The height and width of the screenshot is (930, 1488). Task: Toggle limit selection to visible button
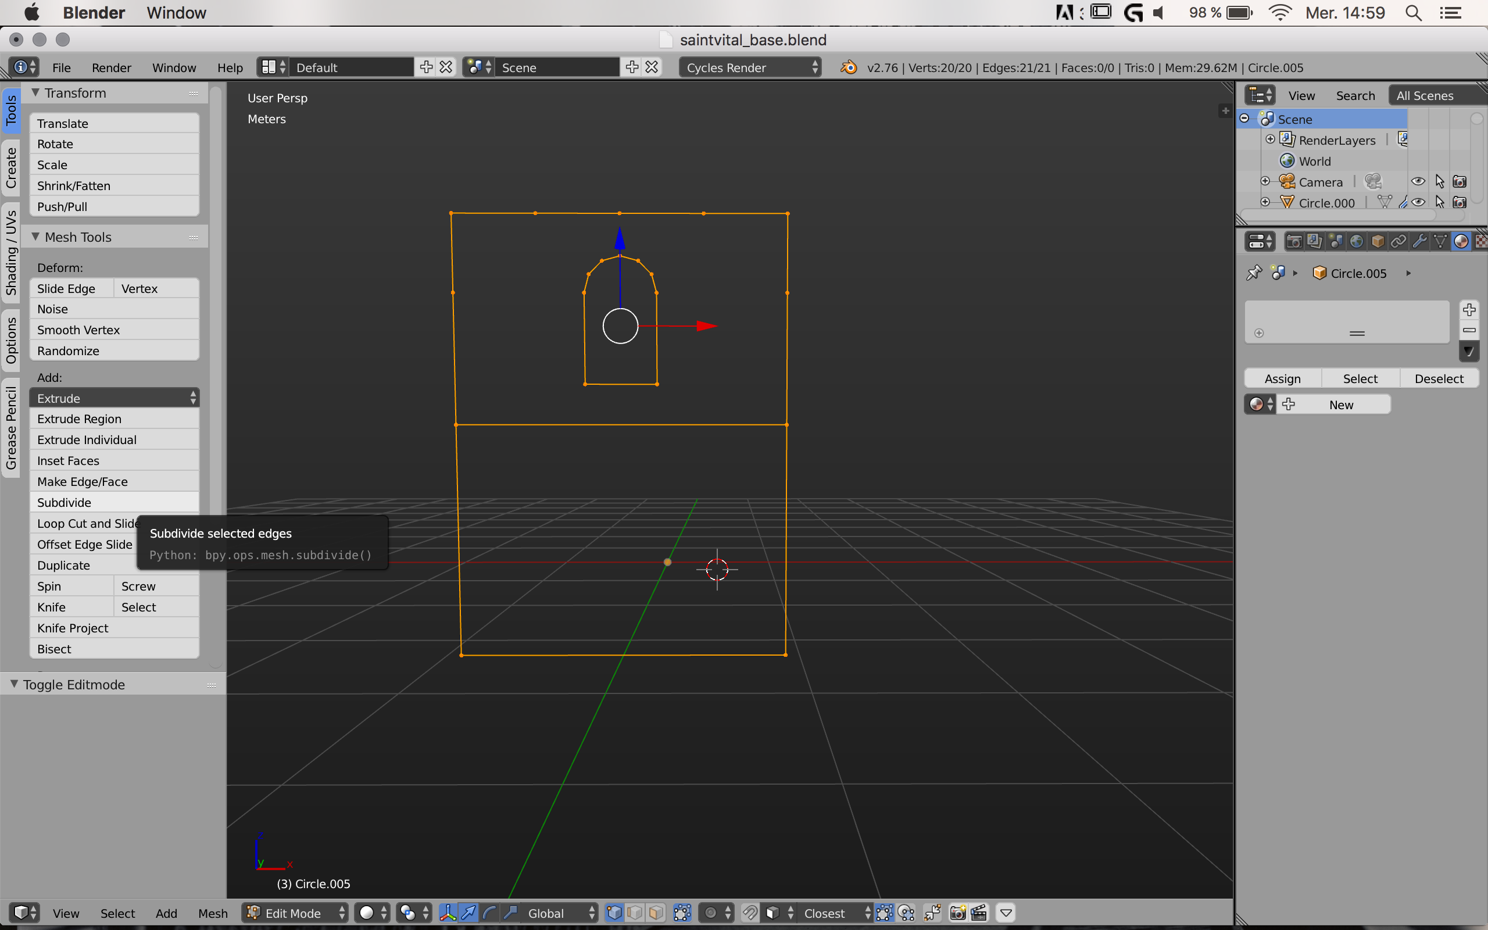(x=682, y=913)
